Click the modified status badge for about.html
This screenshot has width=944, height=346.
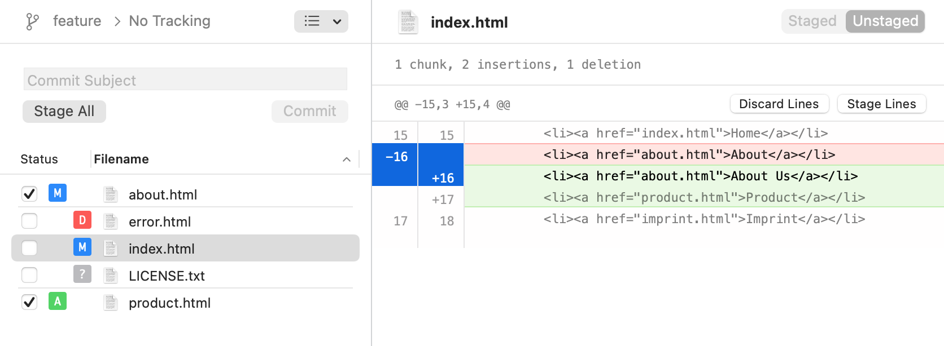58,193
